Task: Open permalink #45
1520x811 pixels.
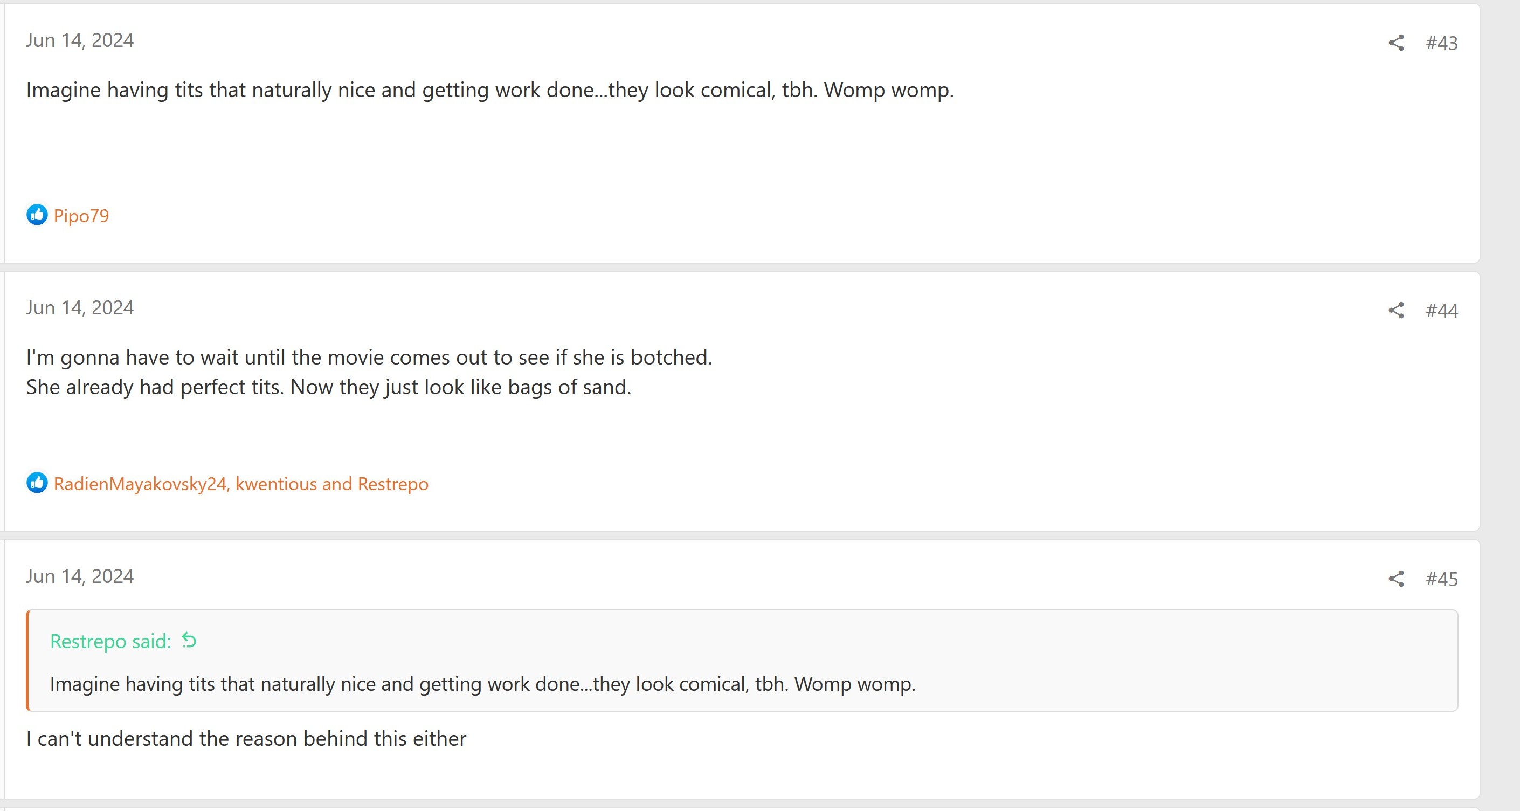Action: (x=1441, y=579)
